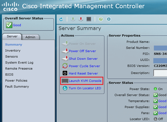Click the red arrow Power Off toolbar icon

[81, 19]
